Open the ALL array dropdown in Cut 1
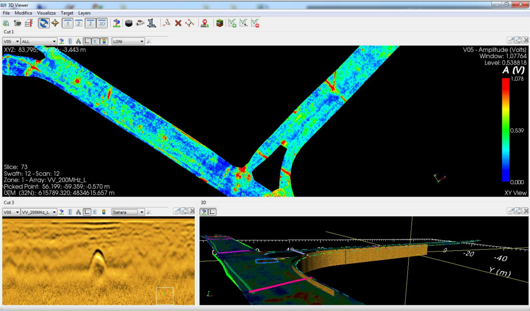This screenshot has height=311, width=530. [39, 41]
